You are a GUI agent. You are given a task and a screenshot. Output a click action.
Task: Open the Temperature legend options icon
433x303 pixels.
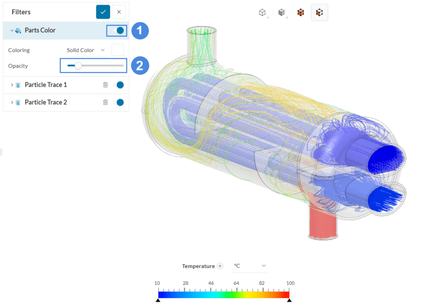pos(220,266)
